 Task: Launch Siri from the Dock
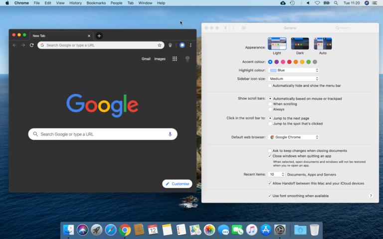83,230
